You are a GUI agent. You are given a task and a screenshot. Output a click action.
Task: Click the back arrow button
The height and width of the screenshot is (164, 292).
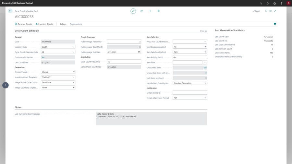[x=10, y=11]
